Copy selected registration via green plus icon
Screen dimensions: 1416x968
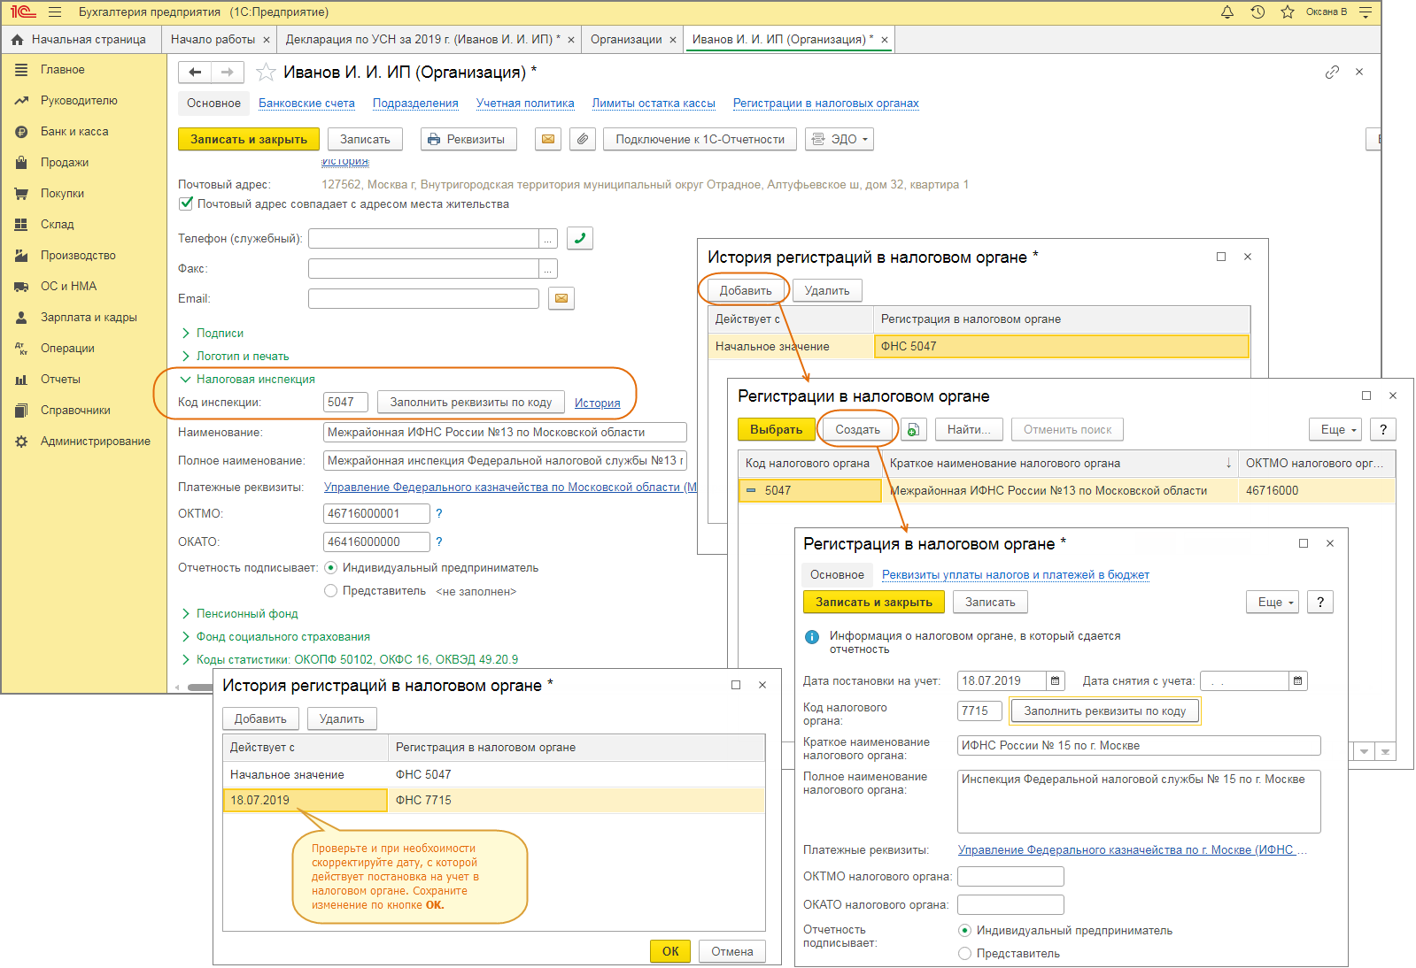pos(913,430)
